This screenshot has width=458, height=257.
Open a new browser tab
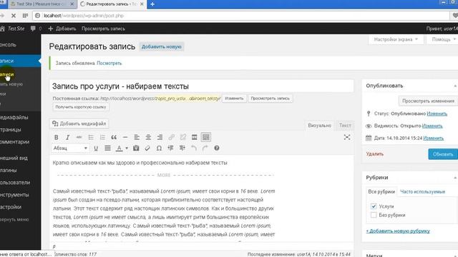pyautogui.click(x=152, y=4)
